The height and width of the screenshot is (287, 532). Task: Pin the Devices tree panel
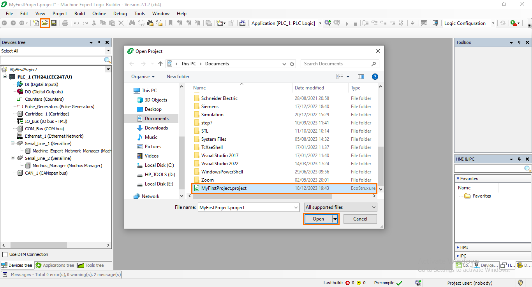pyautogui.click(x=99, y=42)
